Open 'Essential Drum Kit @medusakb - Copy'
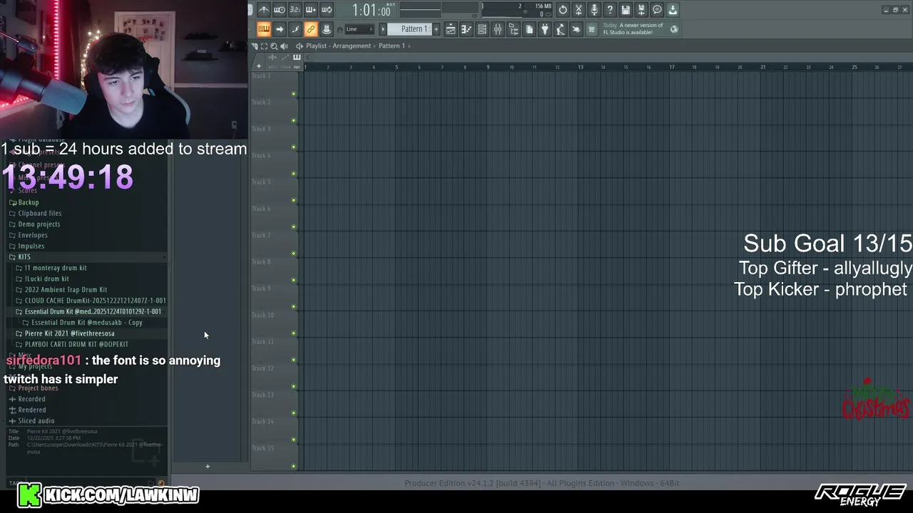 coord(86,322)
